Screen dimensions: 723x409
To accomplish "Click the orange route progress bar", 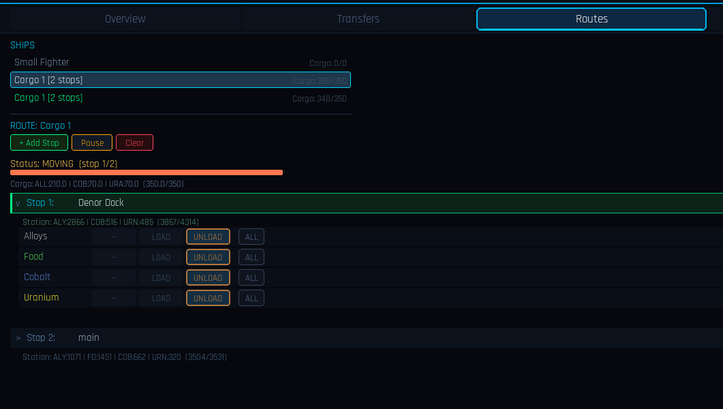I will [x=147, y=172].
